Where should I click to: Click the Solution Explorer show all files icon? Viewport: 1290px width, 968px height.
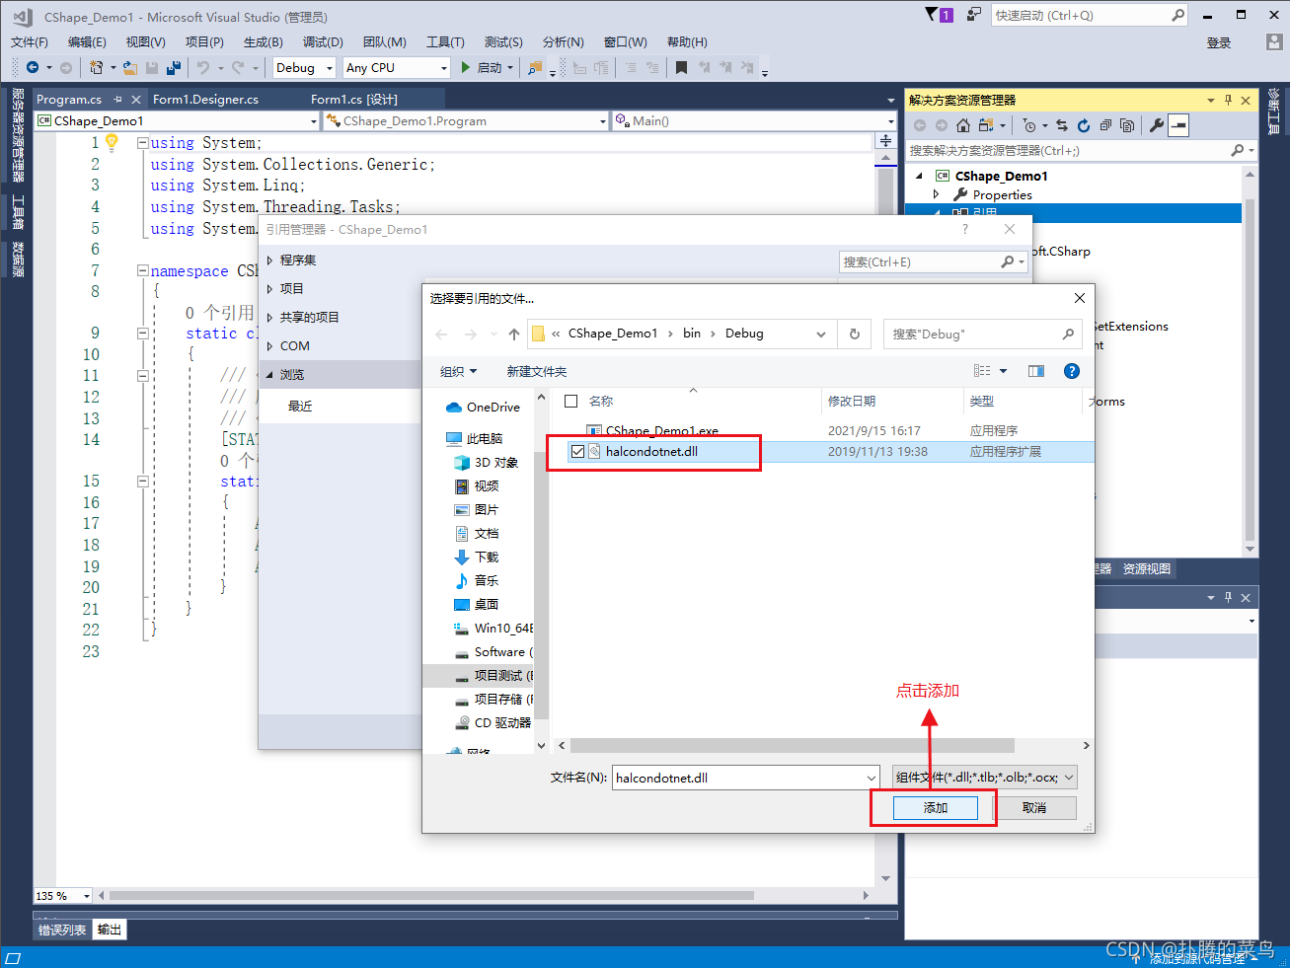(x=1127, y=125)
